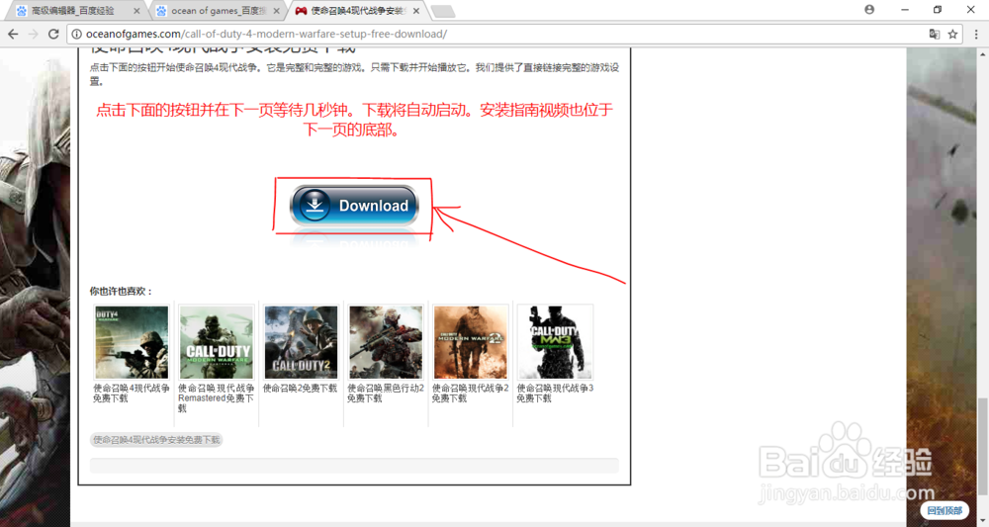This screenshot has height=527, width=989.
Task: Click the tab favicon of 使命召唤4 tab
Action: (302, 11)
